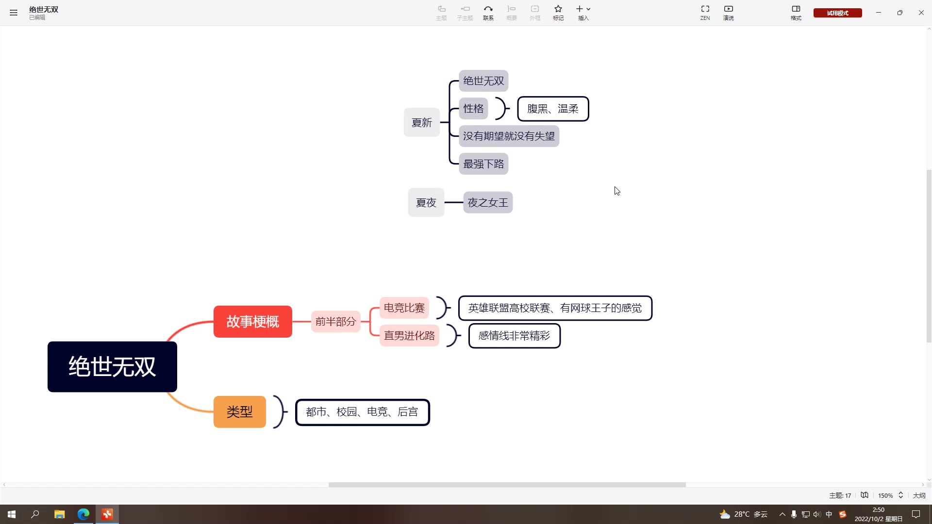Viewport: 932px width, 524px height.
Task: Click the 英雄联盟高校联赛 summary box
Action: point(555,308)
